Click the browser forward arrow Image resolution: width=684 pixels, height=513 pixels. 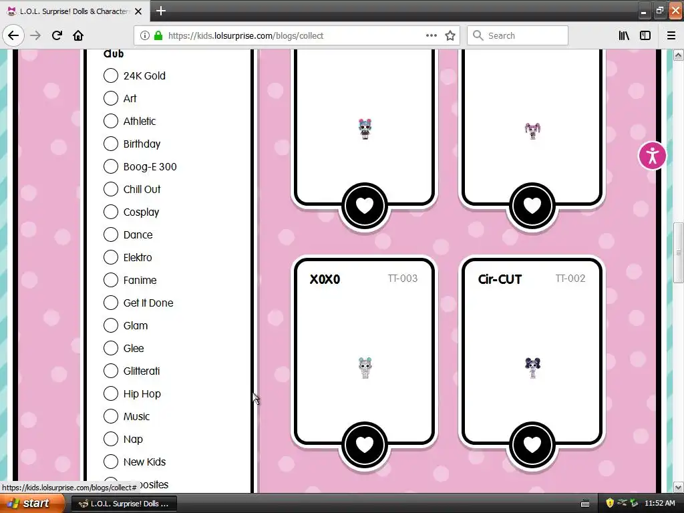[x=35, y=35]
